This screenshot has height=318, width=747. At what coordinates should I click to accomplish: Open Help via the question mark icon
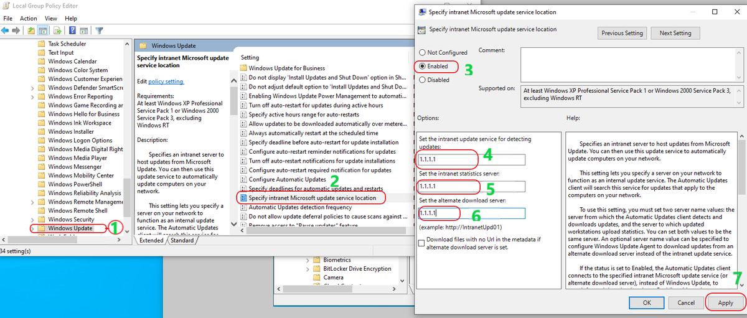pyautogui.click(x=72, y=30)
